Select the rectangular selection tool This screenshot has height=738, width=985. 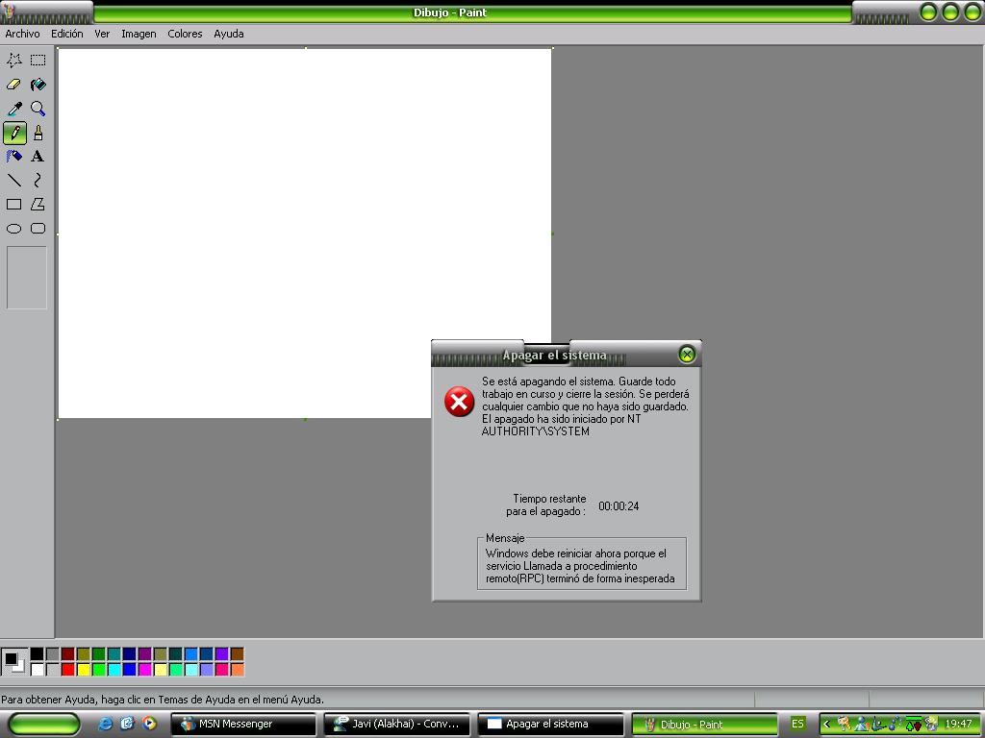pyautogui.click(x=38, y=61)
